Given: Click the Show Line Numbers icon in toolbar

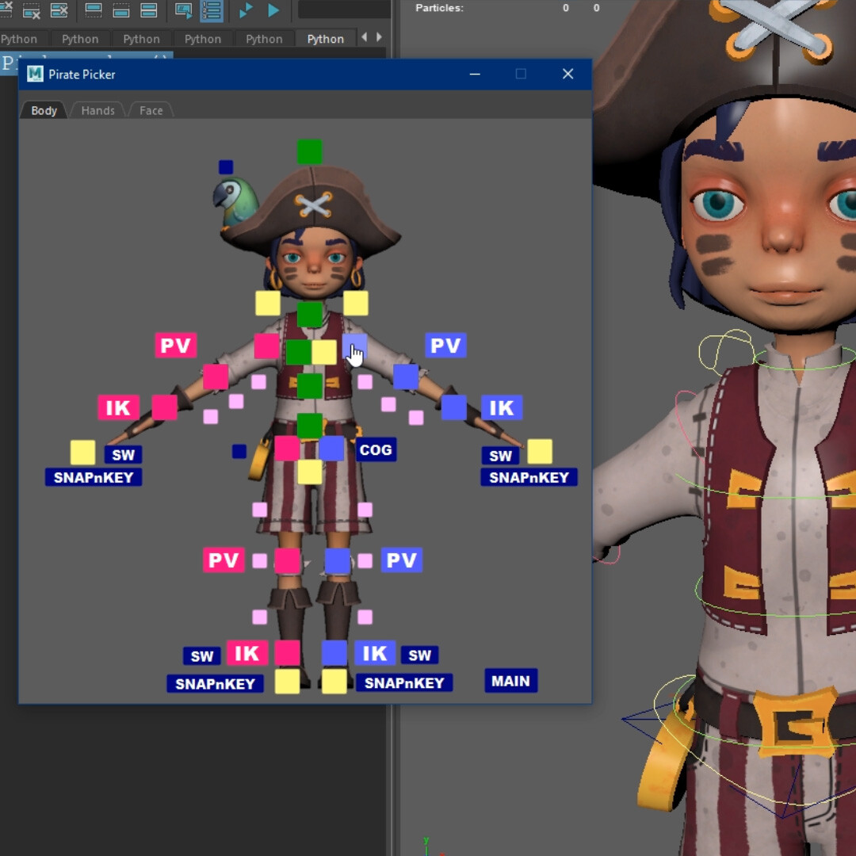Looking at the screenshot, I should (211, 10).
